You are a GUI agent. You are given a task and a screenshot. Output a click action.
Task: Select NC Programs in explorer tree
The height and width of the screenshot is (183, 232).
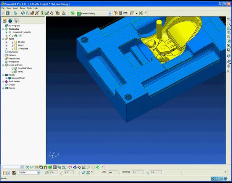point(14,26)
